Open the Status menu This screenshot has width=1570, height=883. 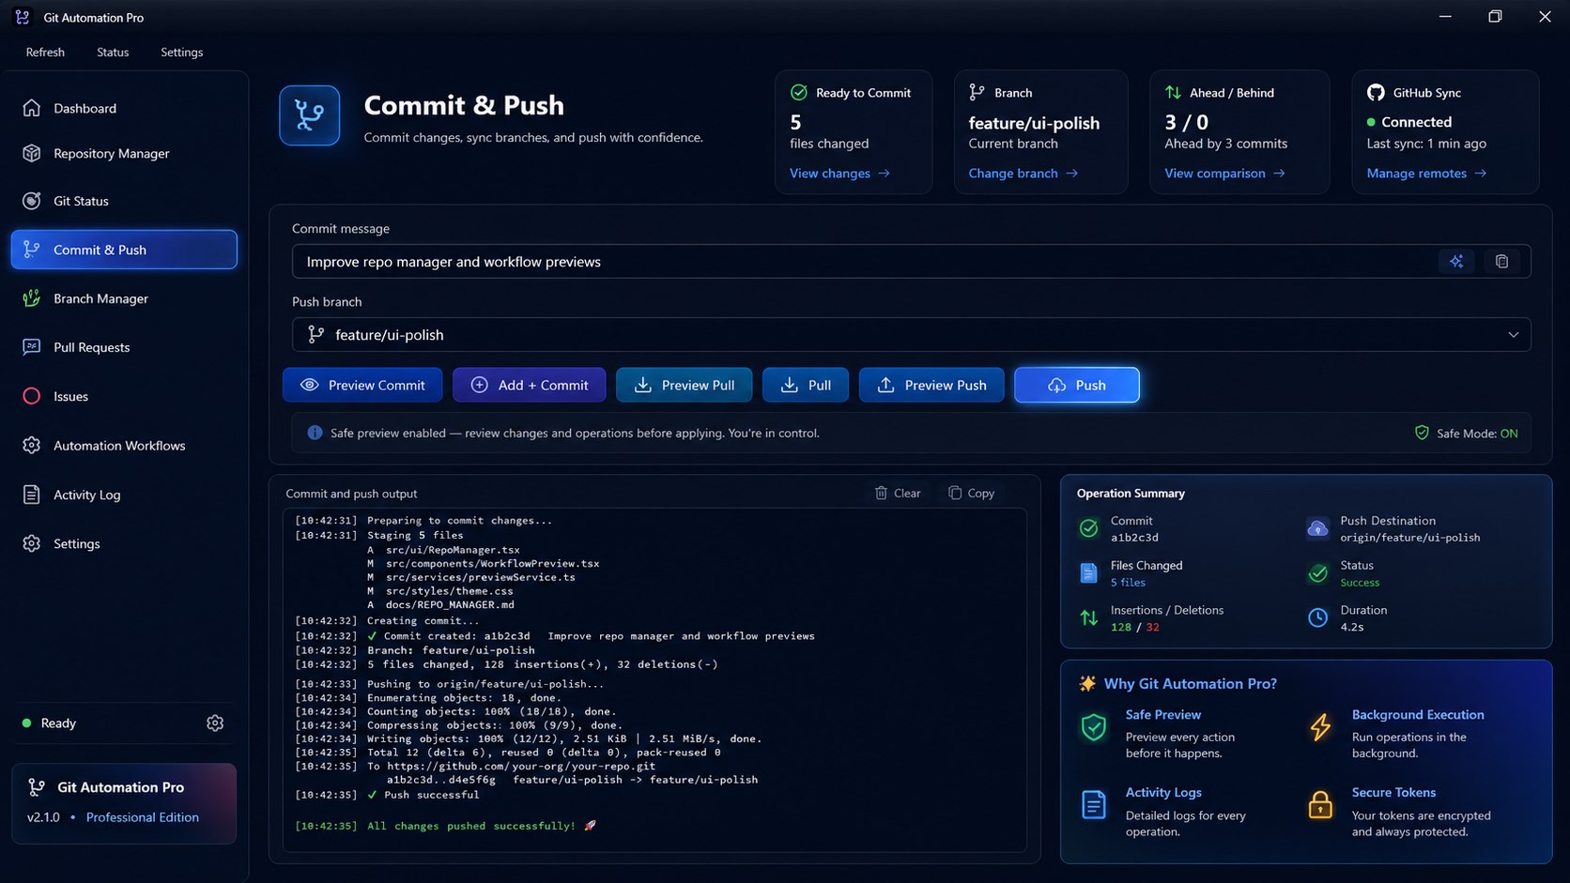[113, 52]
